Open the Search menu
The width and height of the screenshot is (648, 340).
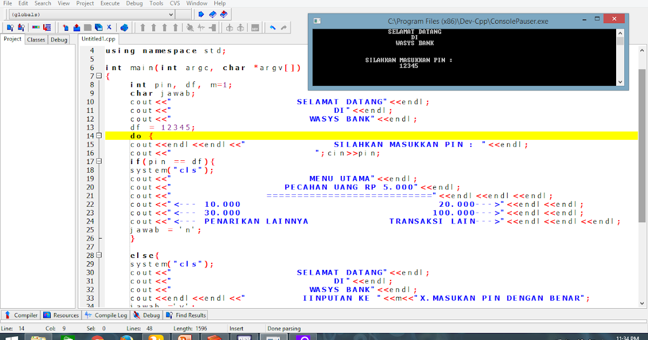coord(43,3)
